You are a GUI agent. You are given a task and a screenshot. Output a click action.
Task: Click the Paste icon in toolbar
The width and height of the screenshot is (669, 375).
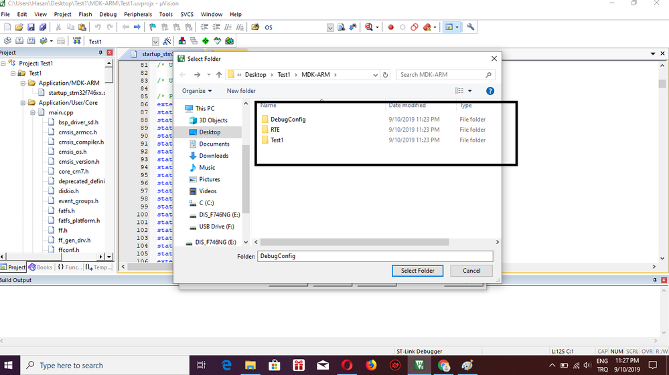[82, 27]
